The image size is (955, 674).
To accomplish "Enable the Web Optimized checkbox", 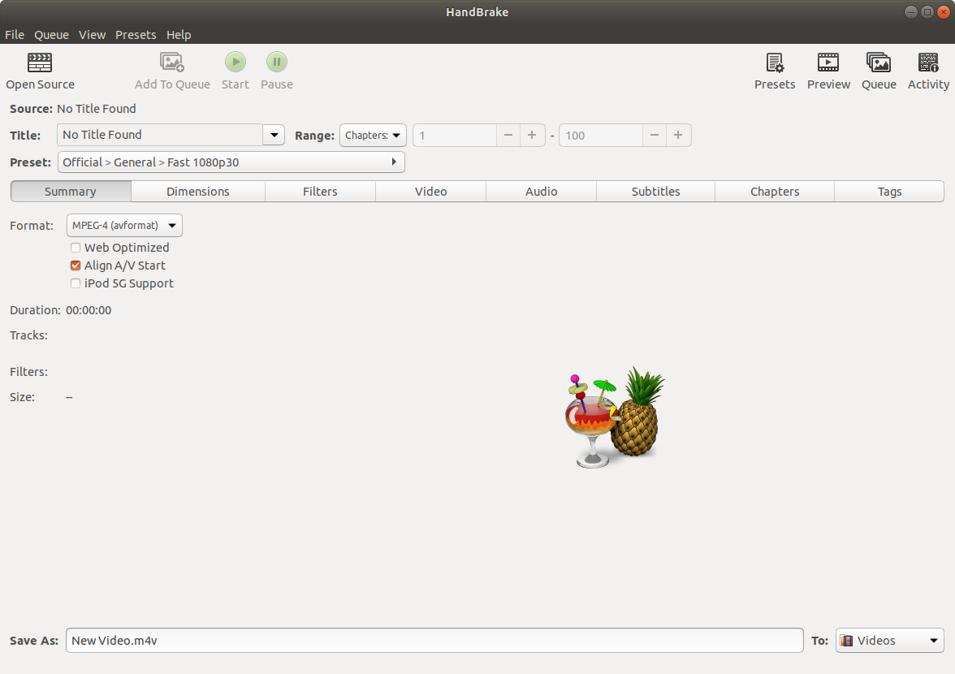I will pos(76,248).
